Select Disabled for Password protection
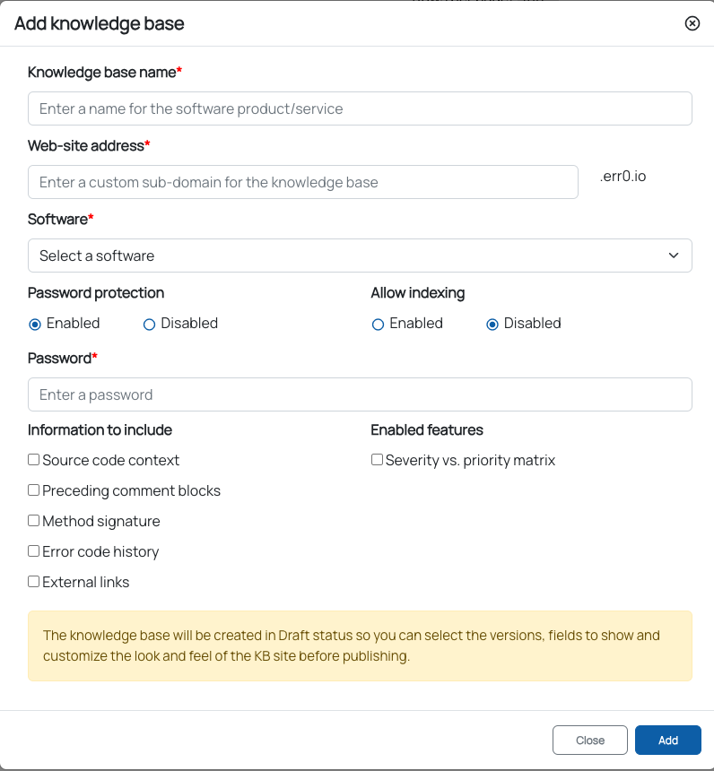714x771 pixels. pyautogui.click(x=150, y=324)
